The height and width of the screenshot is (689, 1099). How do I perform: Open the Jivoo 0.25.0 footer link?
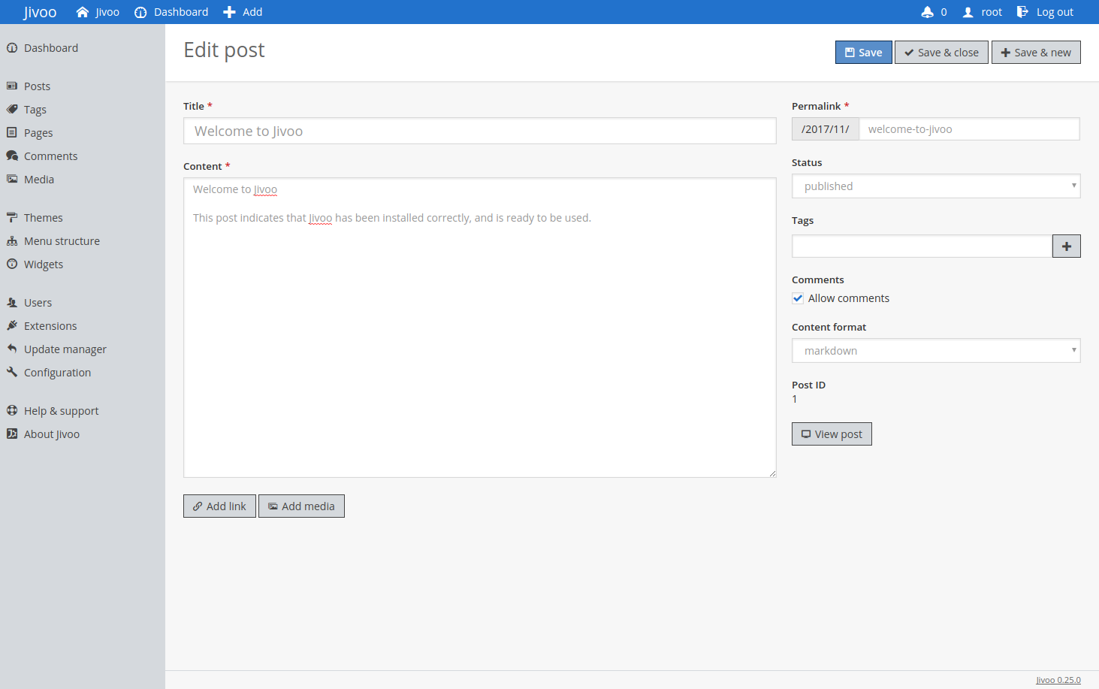1058,680
